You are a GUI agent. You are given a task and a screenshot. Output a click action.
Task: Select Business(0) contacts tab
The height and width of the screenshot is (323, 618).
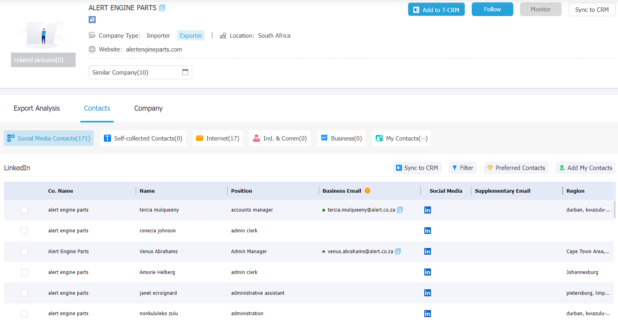coord(342,138)
